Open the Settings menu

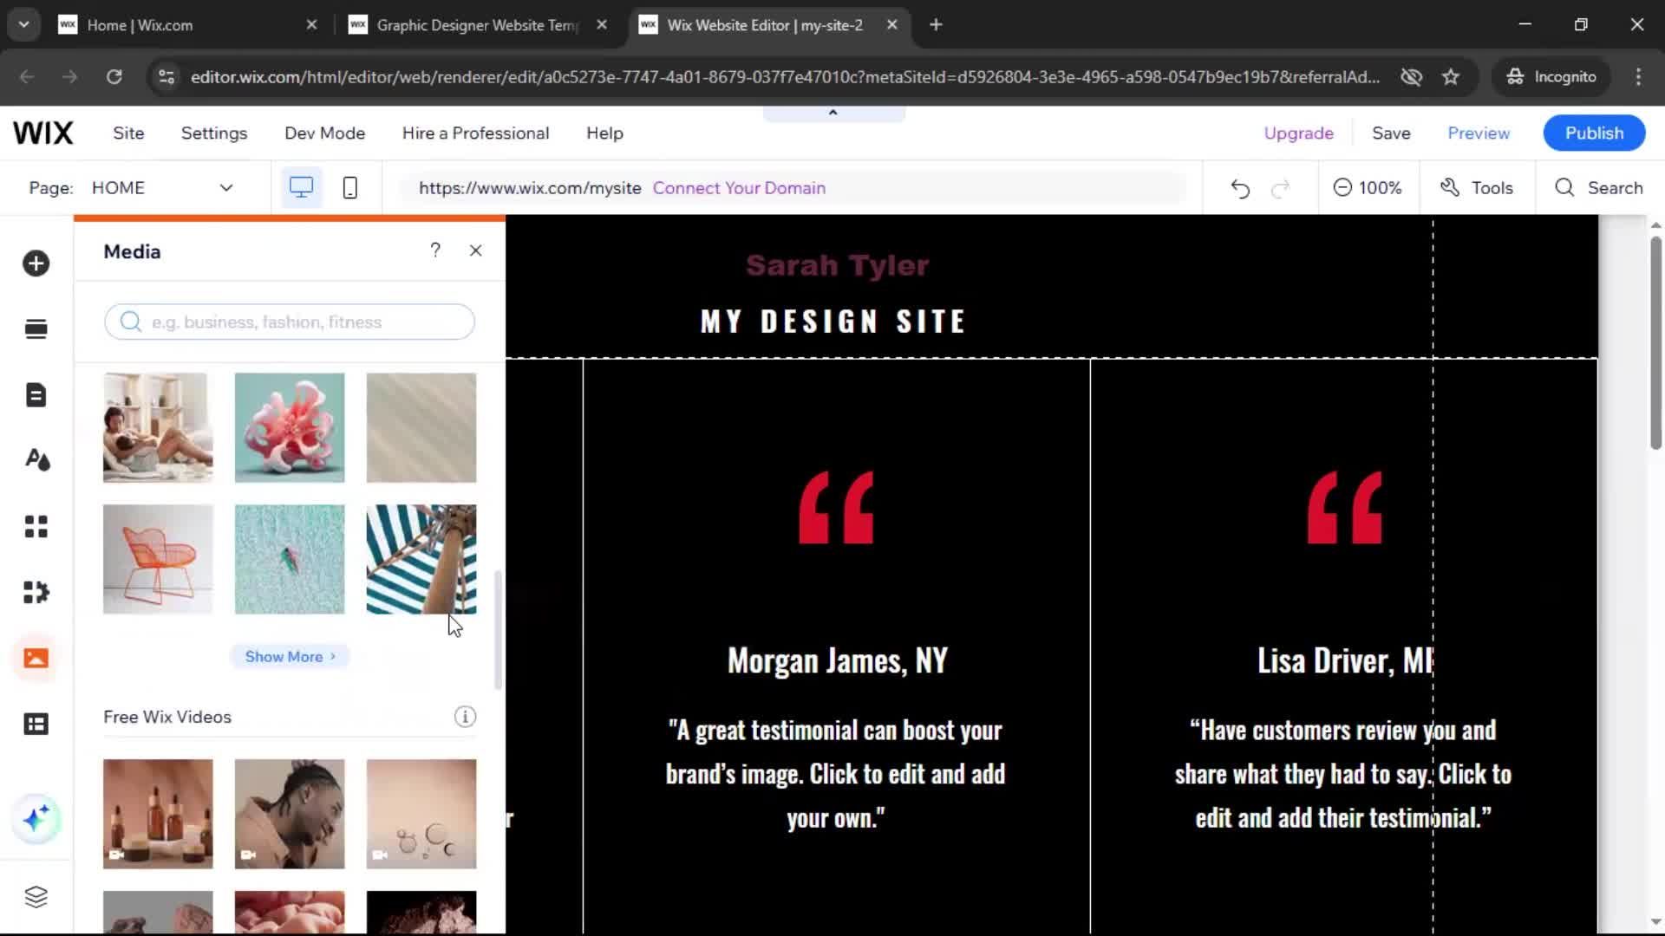(x=214, y=133)
